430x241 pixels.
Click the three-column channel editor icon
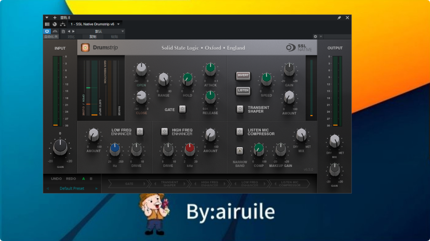tap(47, 24)
